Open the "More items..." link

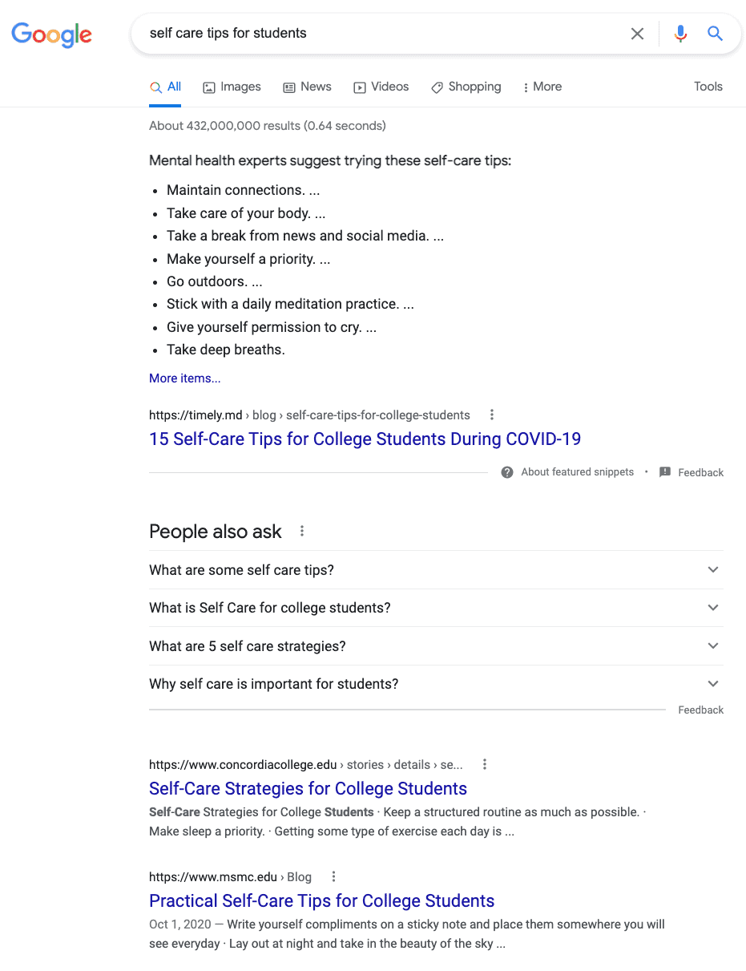185,378
